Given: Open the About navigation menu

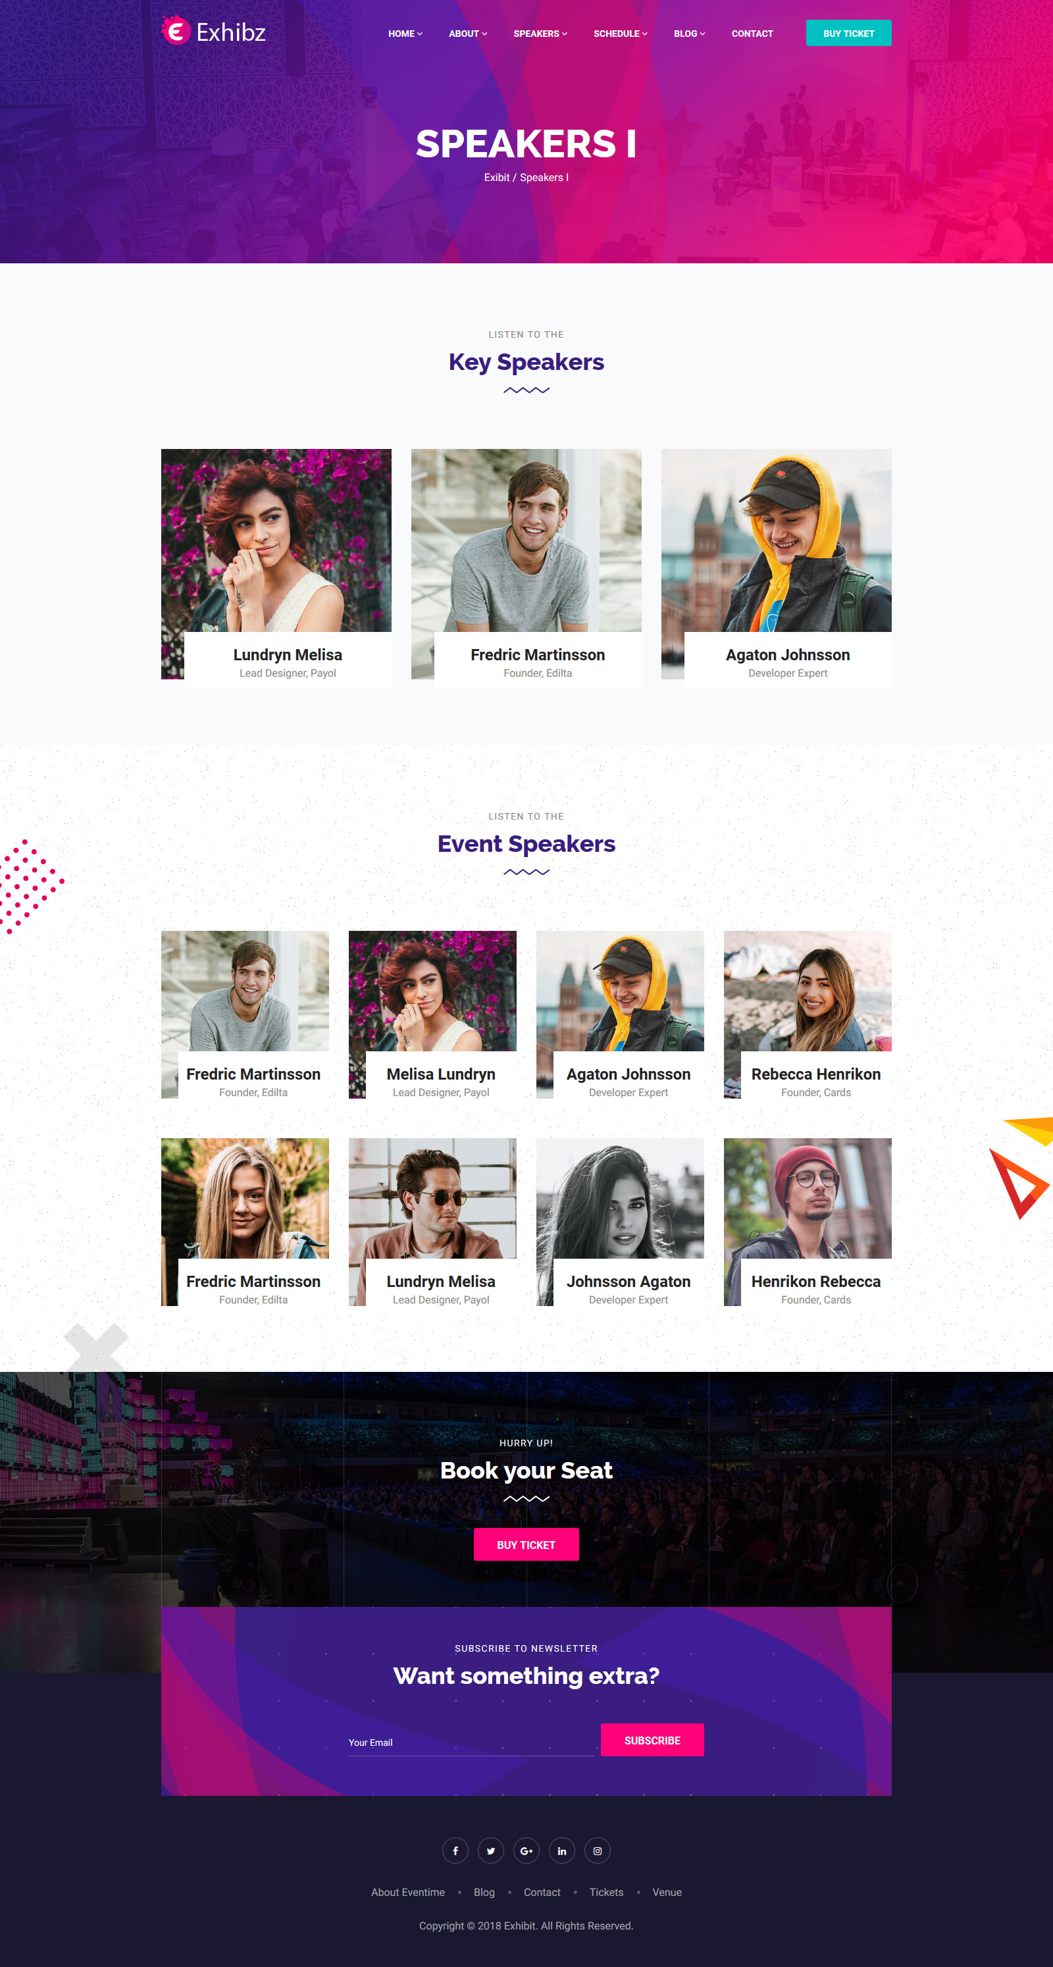Looking at the screenshot, I should 467,34.
